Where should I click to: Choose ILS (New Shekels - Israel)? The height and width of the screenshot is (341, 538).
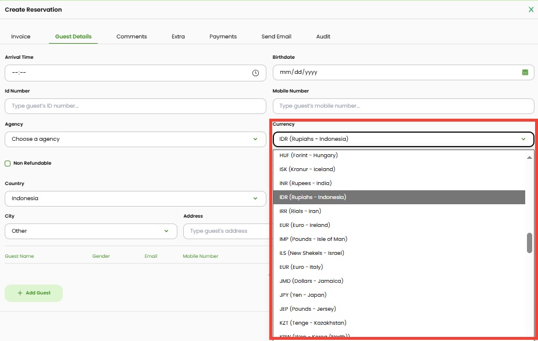(x=399, y=253)
